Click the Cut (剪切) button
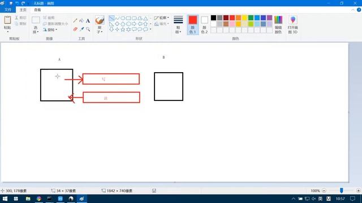 point(20,17)
